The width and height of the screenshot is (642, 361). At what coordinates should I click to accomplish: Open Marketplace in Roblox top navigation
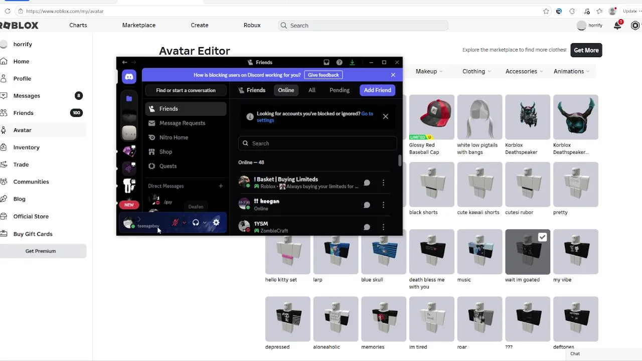(139, 25)
